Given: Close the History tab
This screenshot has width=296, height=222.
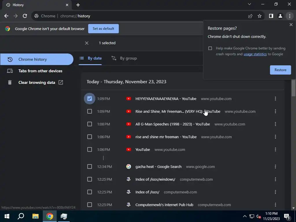Looking at the screenshot, I should pyautogui.click(x=67, y=5).
